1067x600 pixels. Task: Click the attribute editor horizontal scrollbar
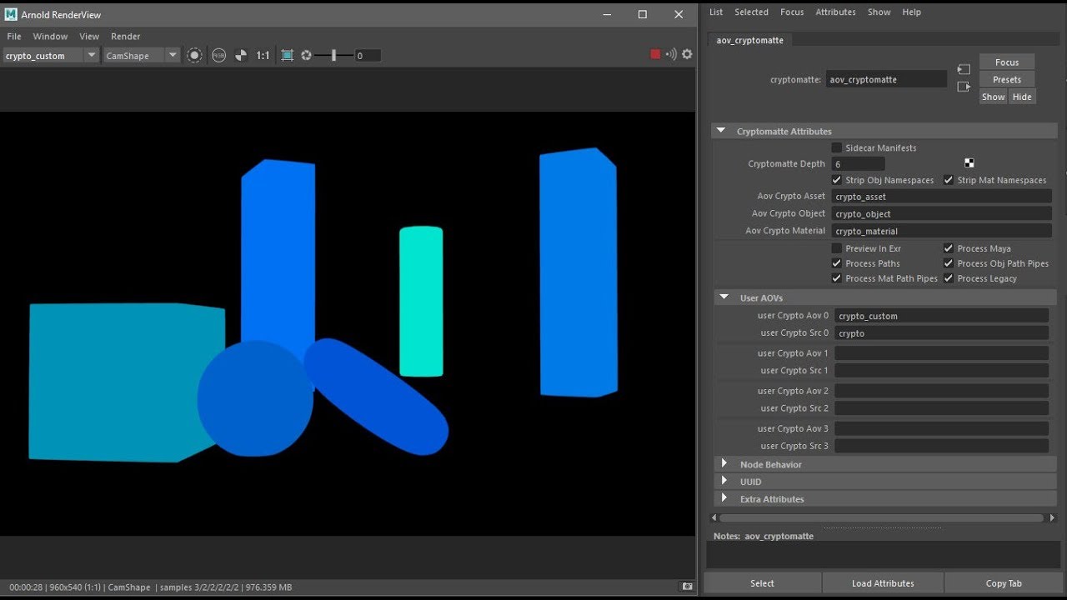click(x=881, y=517)
